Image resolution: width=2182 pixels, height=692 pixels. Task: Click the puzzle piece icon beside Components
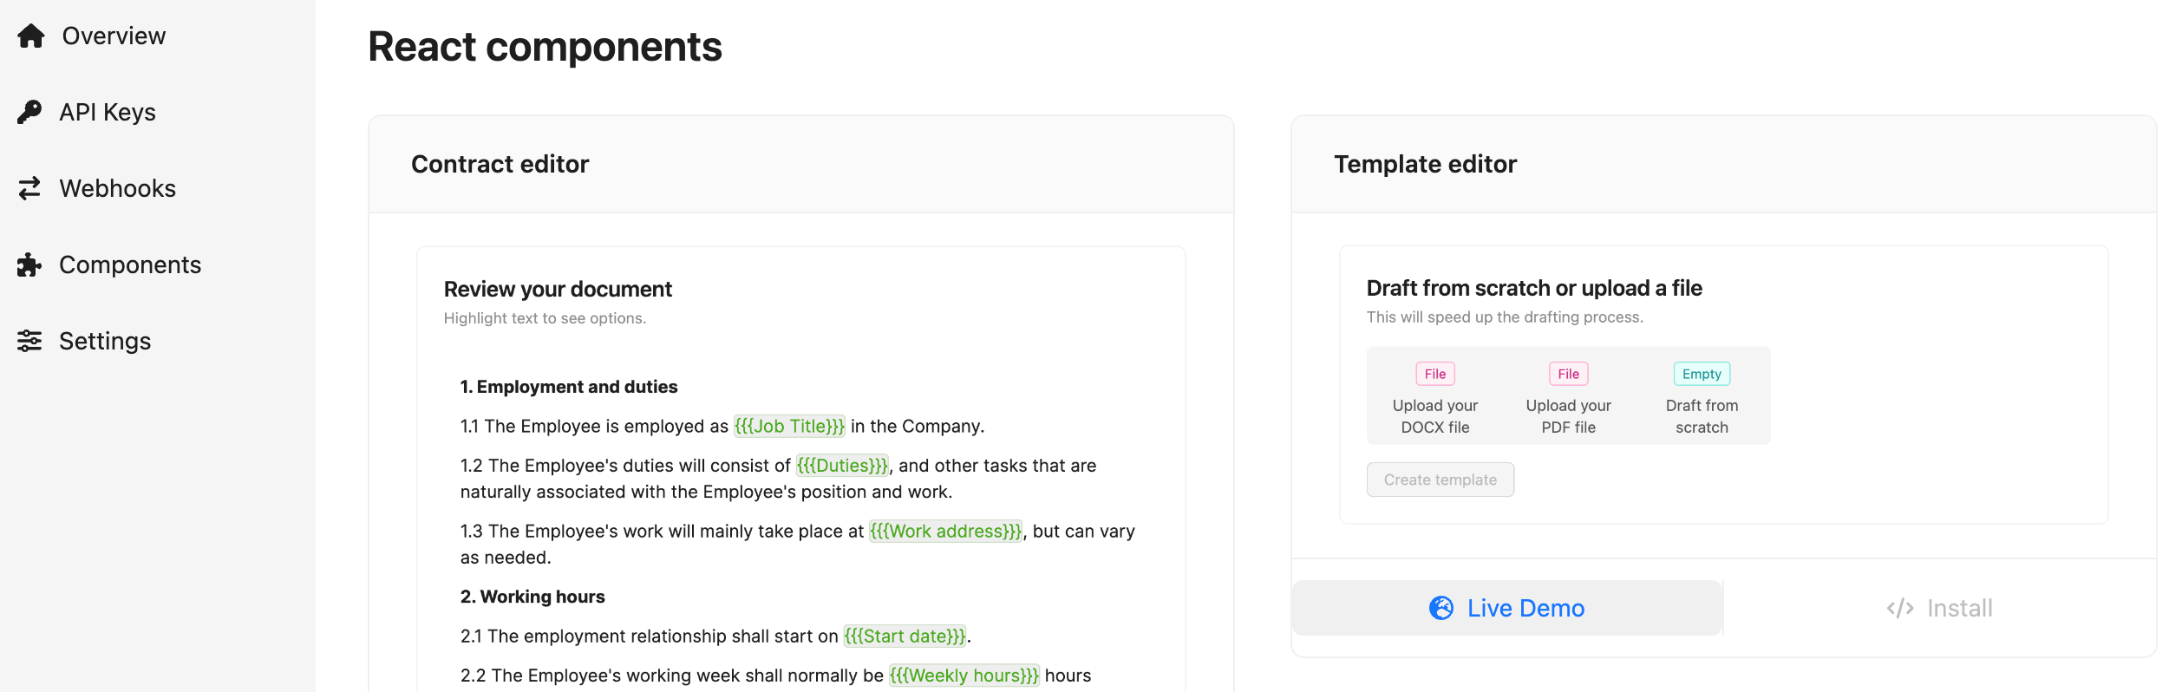(x=29, y=264)
